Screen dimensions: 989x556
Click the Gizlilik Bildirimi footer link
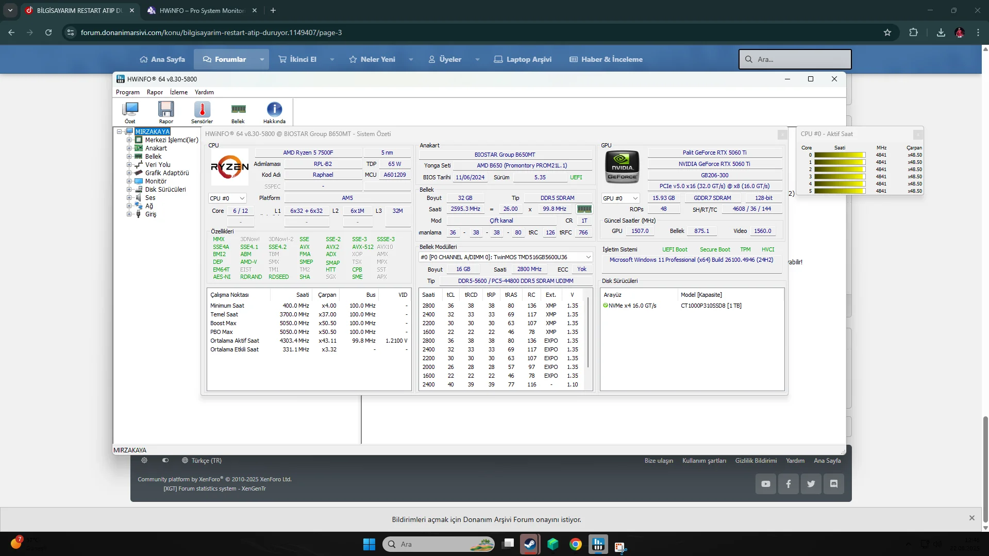pyautogui.click(x=756, y=461)
